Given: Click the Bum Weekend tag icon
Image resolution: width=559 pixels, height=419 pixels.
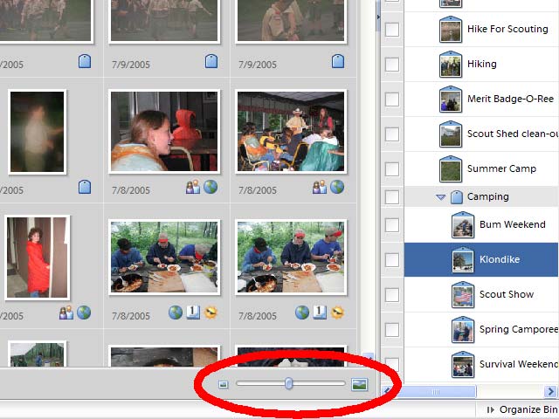Looking at the screenshot, I should tap(463, 225).
